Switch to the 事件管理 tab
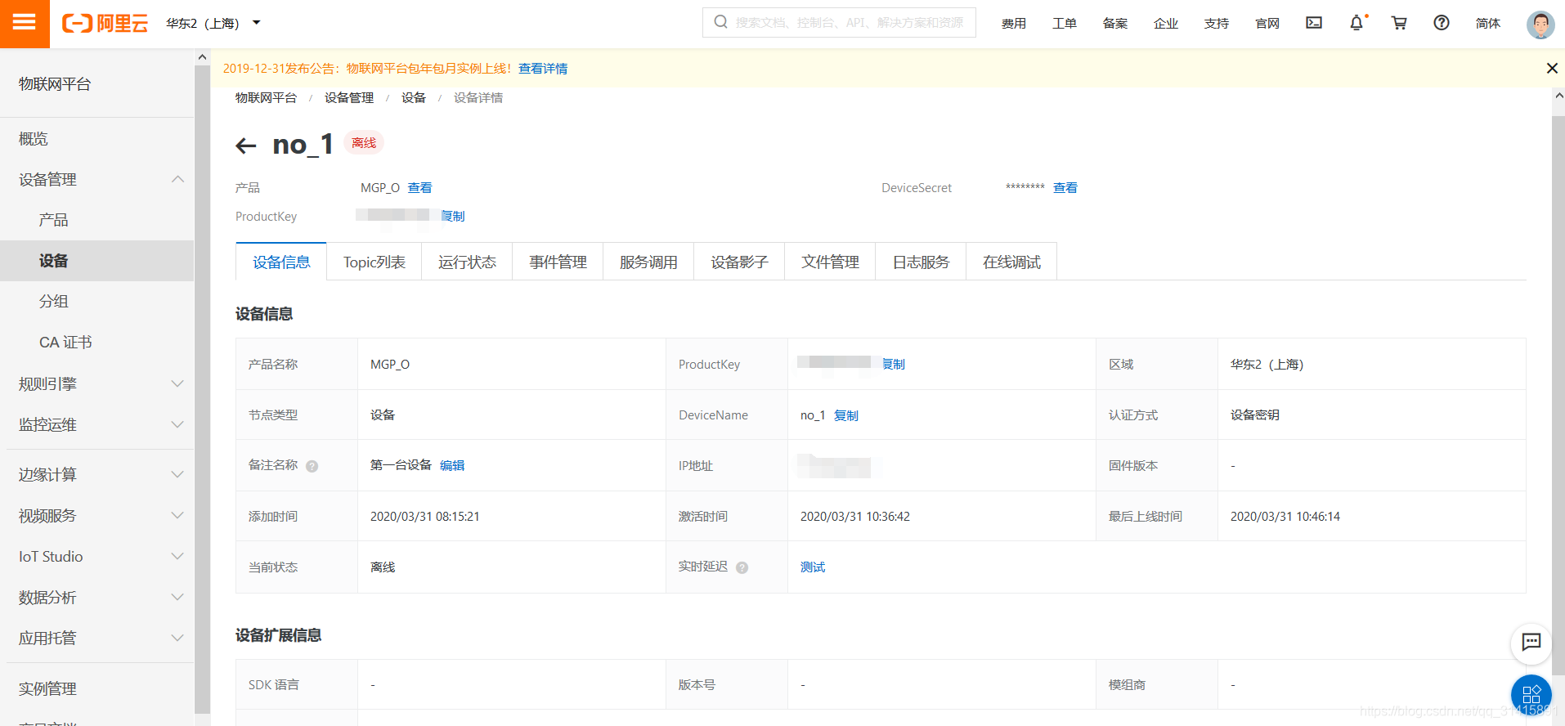 coord(558,262)
